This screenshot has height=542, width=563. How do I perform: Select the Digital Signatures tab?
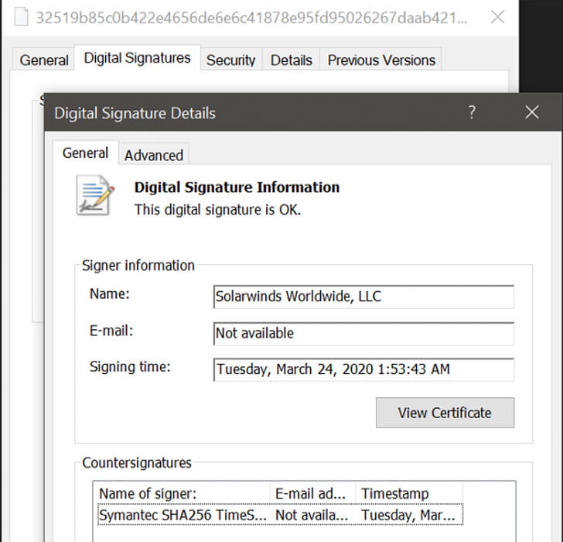click(137, 59)
